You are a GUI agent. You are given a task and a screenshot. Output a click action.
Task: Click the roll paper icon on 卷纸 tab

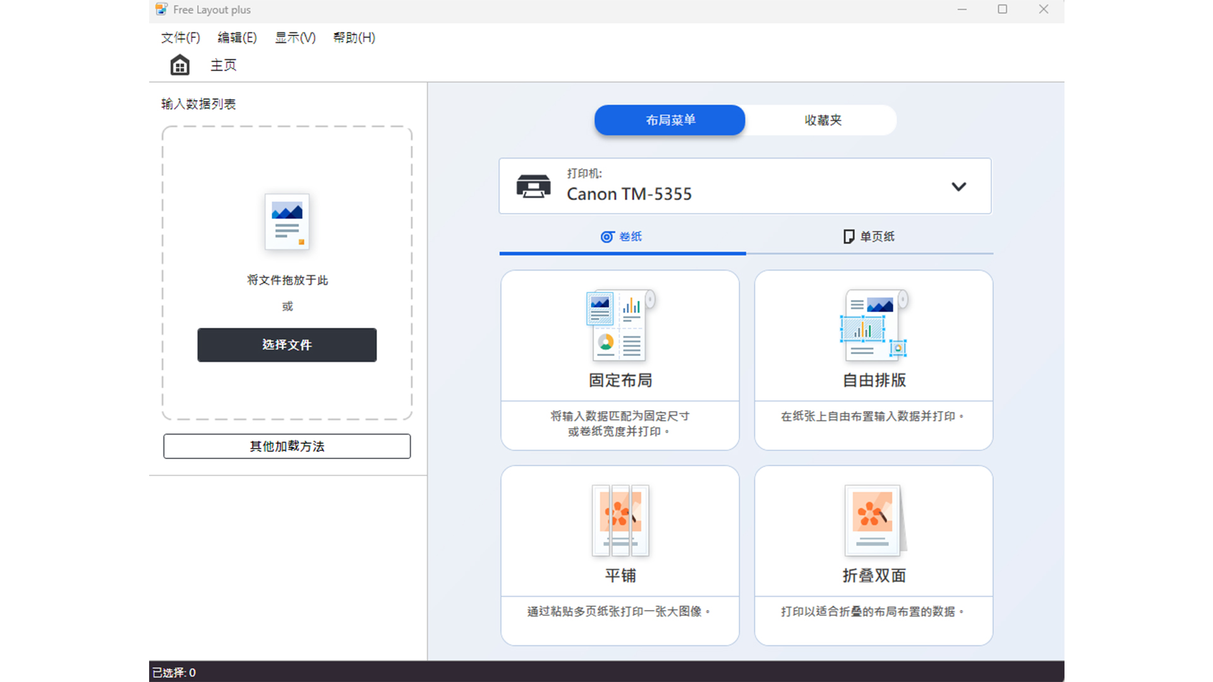[x=607, y=237]
